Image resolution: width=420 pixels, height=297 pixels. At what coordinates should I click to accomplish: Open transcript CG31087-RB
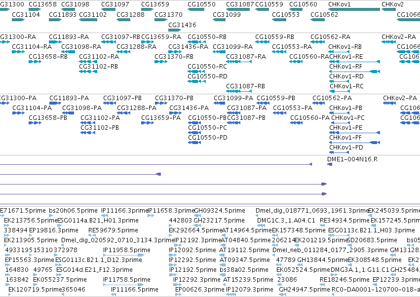coord(245,86)
